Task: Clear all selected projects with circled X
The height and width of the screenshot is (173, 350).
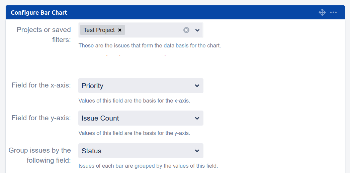Action: 186,30
